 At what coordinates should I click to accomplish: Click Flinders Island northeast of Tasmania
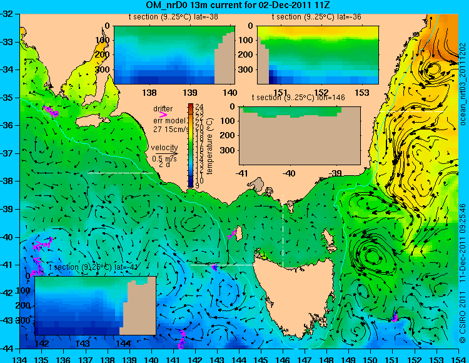point(329,240)
